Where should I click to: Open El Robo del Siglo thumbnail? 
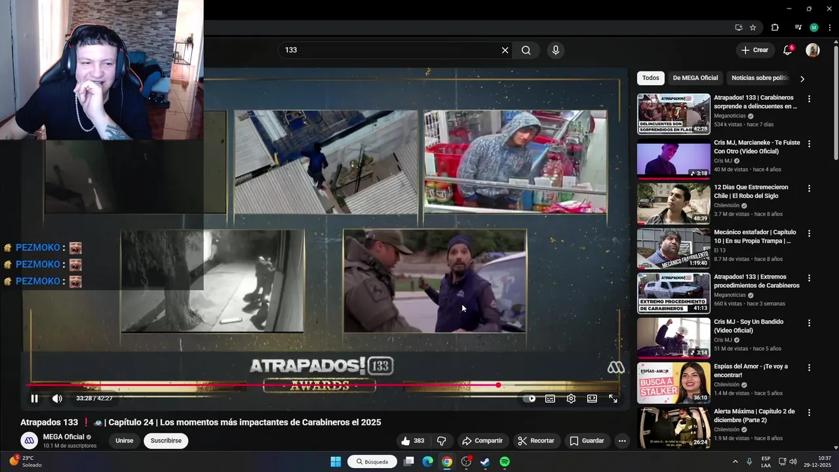coord(674,203)
